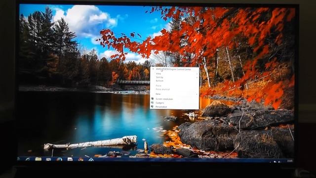The image size is (316, 178).
Task: Click the volume speaker tray icon
Action: coord(279,161)
